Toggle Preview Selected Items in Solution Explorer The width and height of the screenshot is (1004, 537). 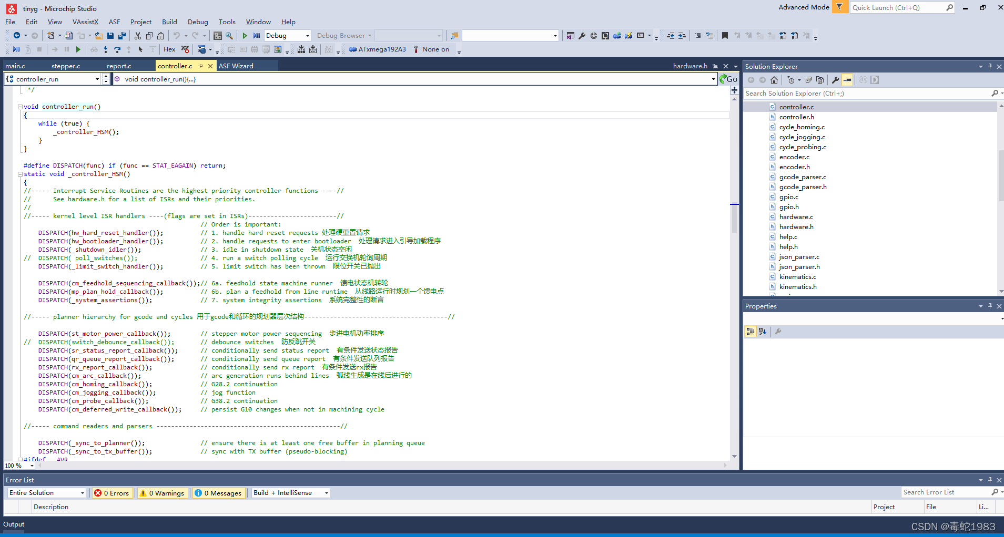tap(847, 80)
